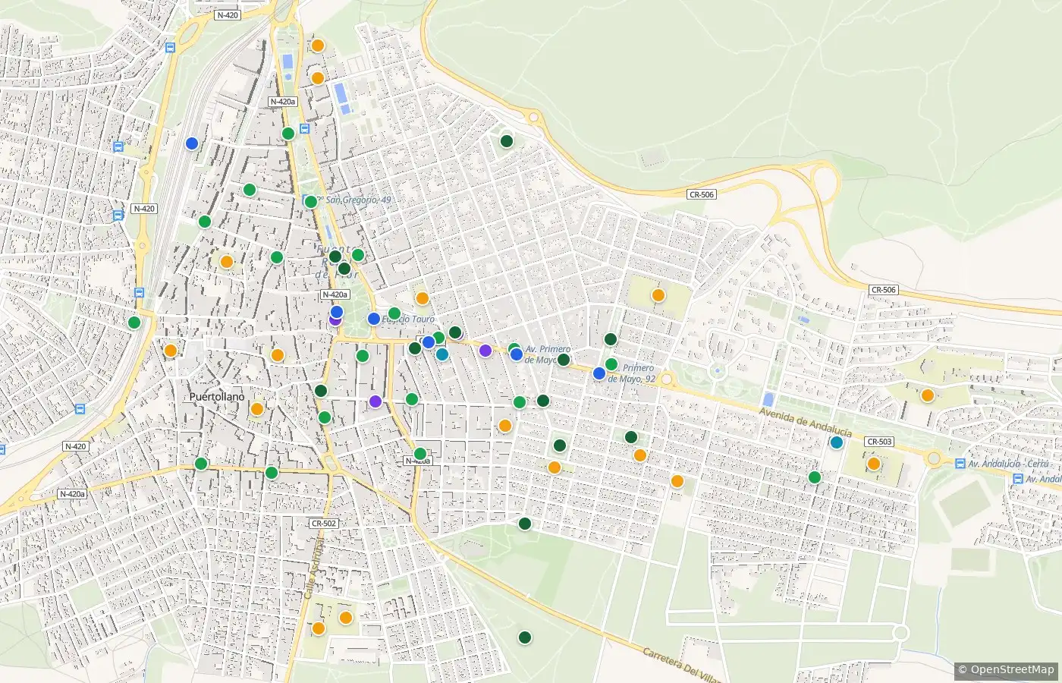Select the green marker on Avenida de Andalucía's east end
This screenshot has width=1062, height=683.
(x=815, y=477)
